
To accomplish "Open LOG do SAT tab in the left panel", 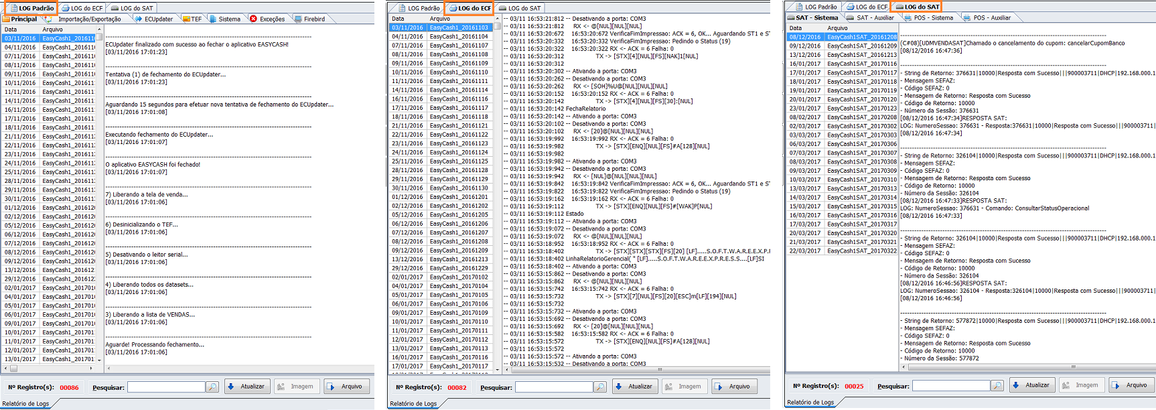I will click(x=132, y=8).
